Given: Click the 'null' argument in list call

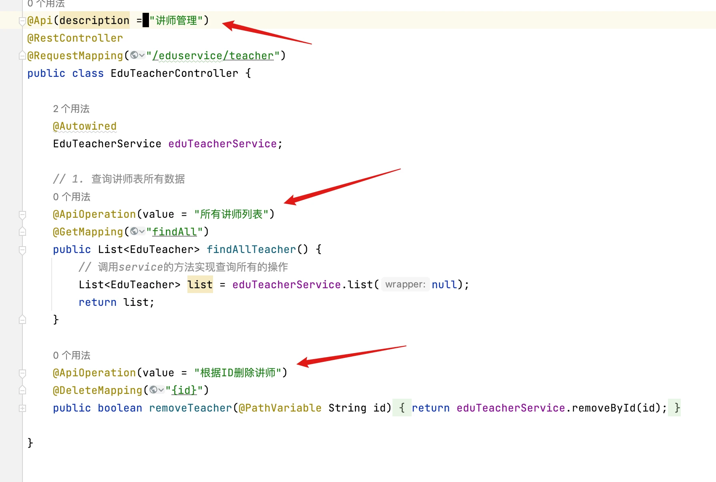Looking at the screenshot, I should point(444,285).
